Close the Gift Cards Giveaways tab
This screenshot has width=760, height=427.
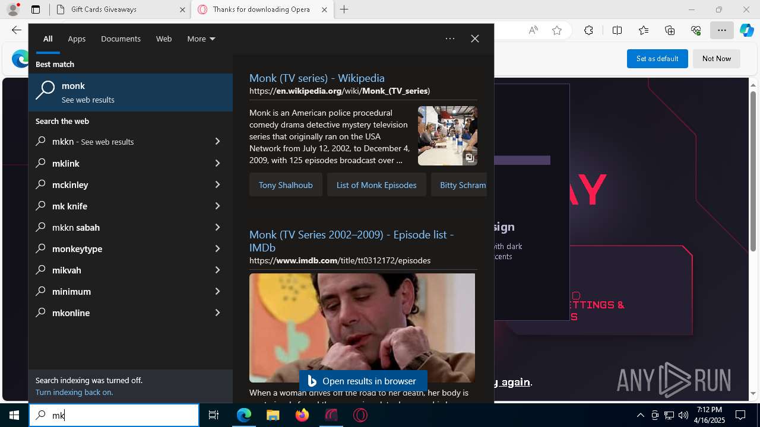(x=182, y=9)
